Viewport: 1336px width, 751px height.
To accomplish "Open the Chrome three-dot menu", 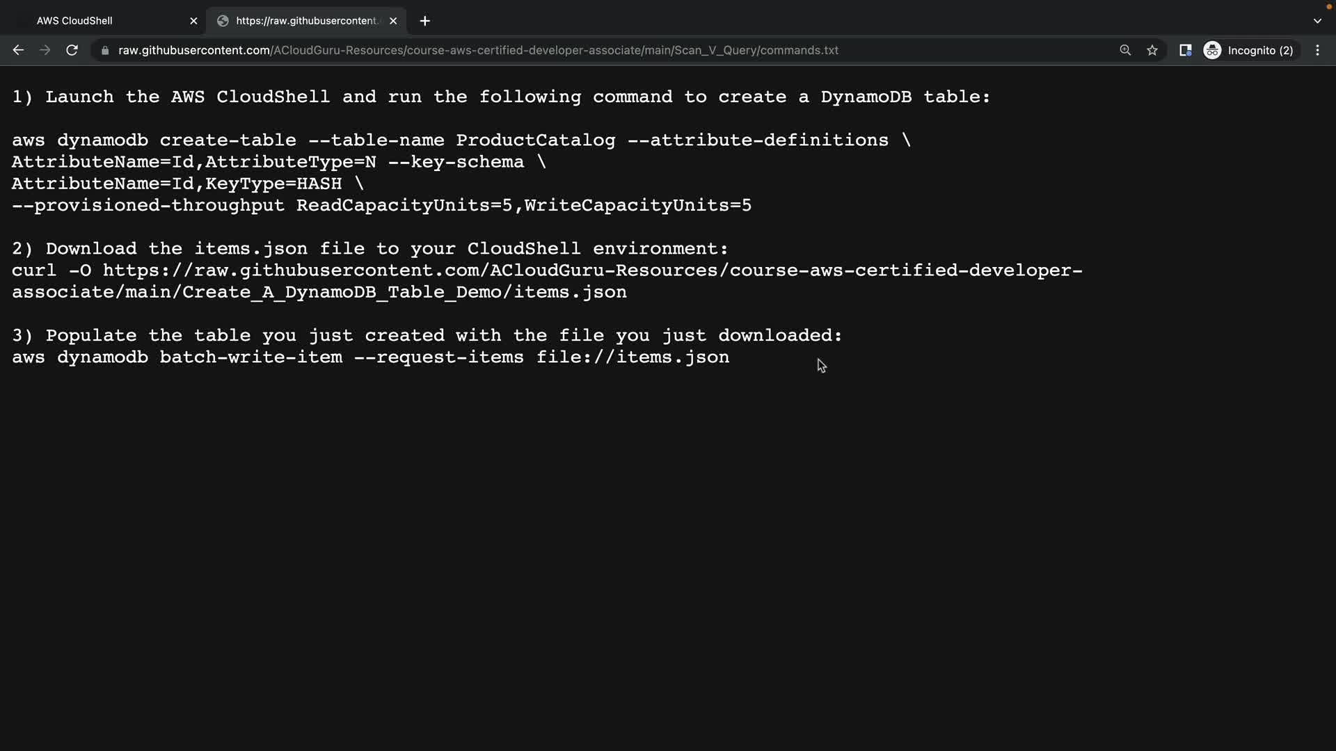I will (1317, 50).
